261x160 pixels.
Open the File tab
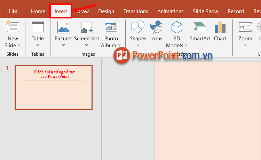tap(13, 11)
